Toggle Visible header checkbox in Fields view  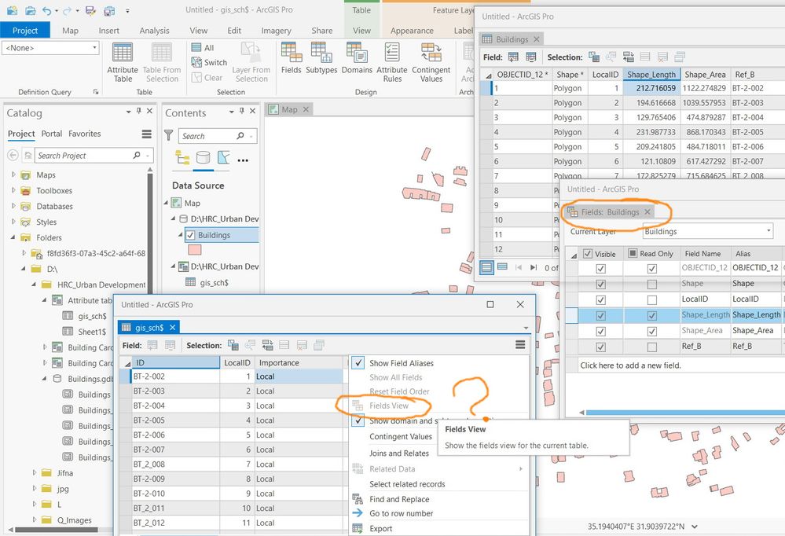(588, 254)
